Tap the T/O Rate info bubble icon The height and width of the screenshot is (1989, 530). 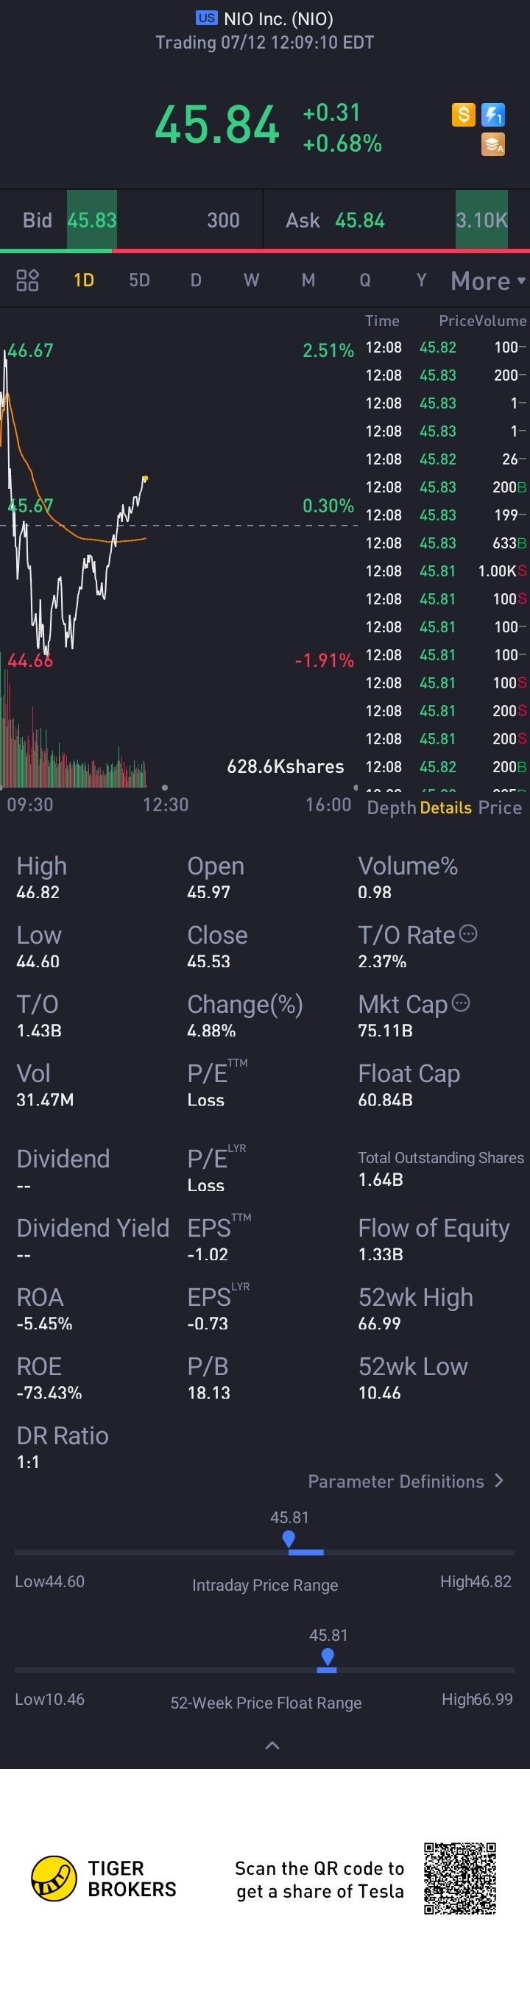pos(468,933)
